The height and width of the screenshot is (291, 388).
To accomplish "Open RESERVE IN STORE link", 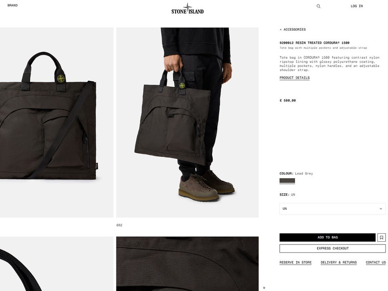I will [x=295, y=263].
